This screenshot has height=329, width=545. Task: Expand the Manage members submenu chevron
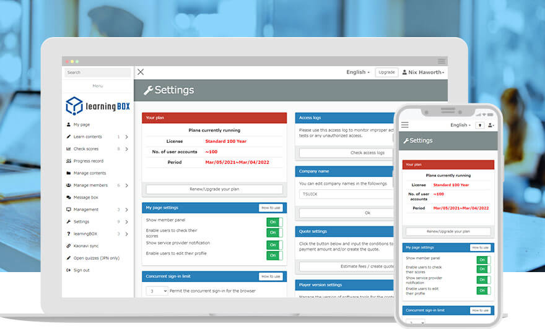pyautogui.click(x=126, y=185)
